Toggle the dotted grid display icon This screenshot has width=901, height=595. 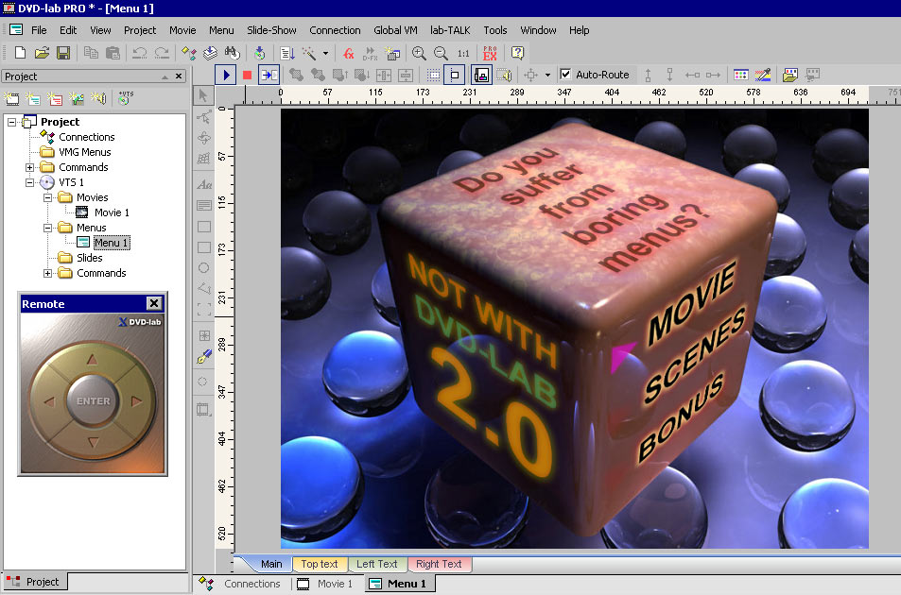tap(433, 75)
